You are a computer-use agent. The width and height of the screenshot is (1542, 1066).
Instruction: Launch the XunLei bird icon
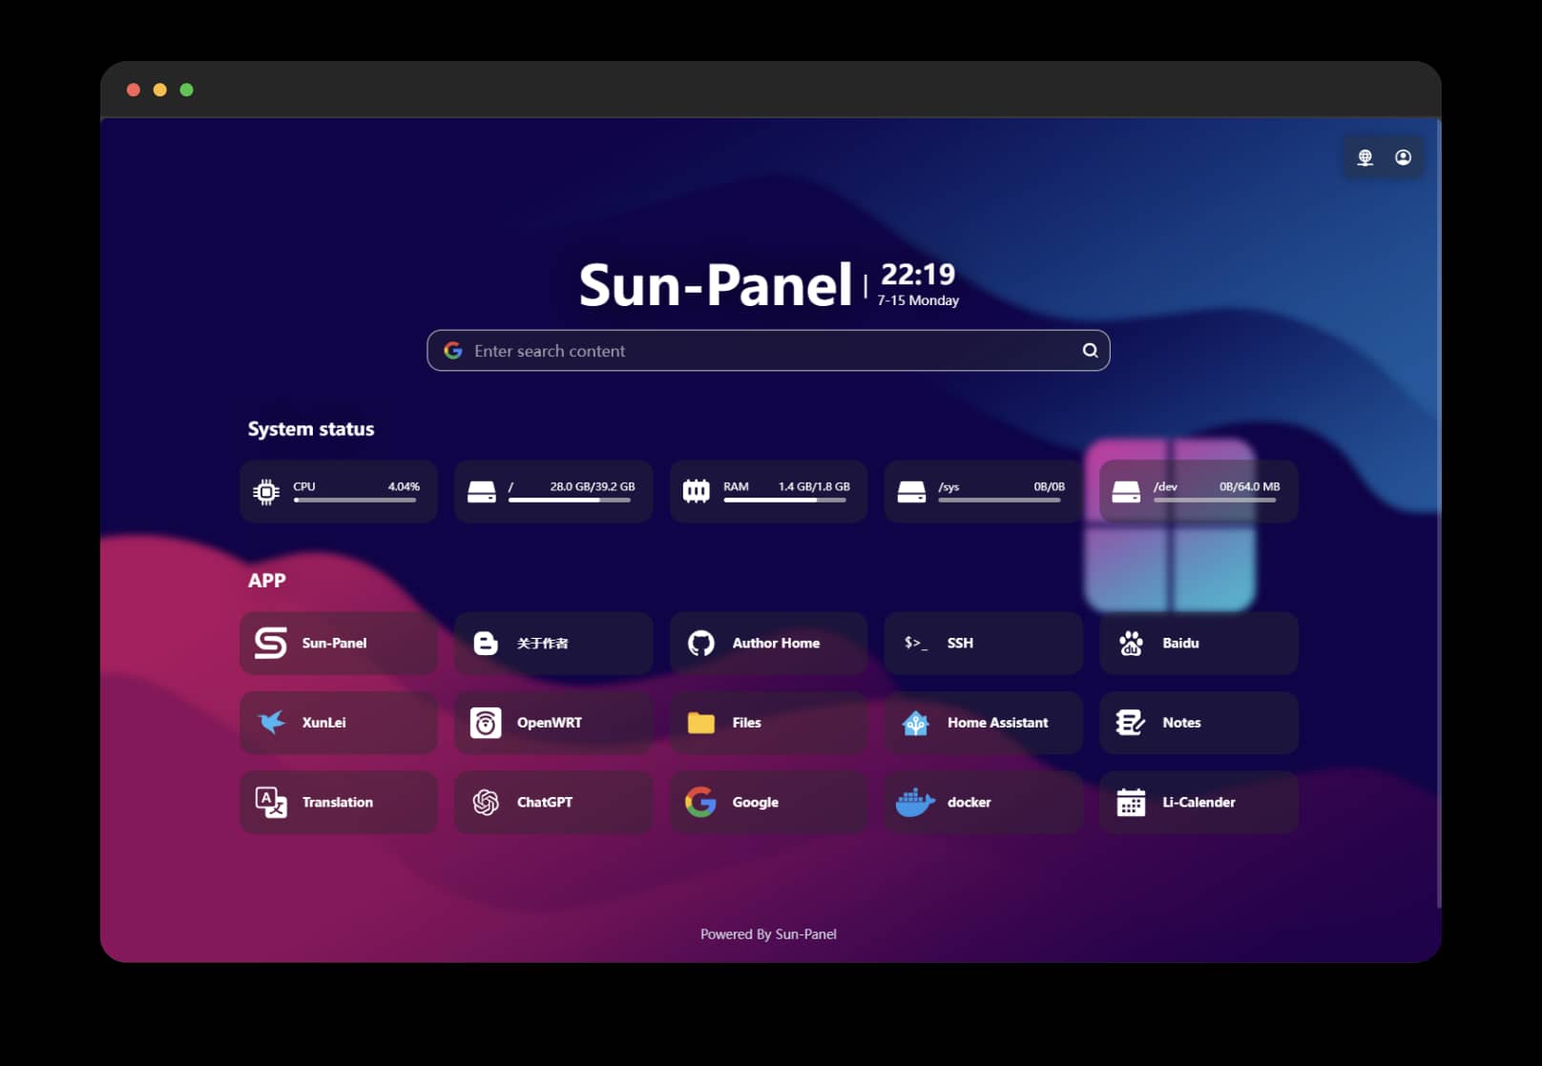[x=271, y=722]
